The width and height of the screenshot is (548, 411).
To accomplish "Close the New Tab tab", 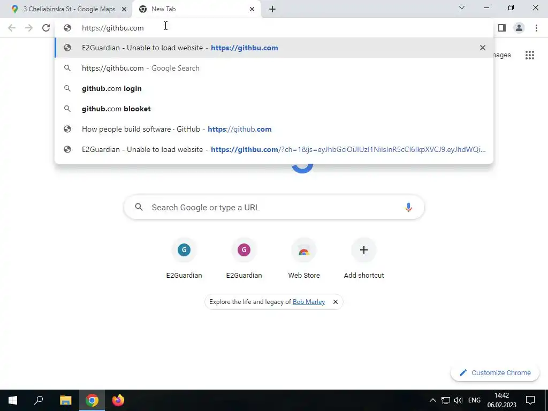I will click(252, 9).
